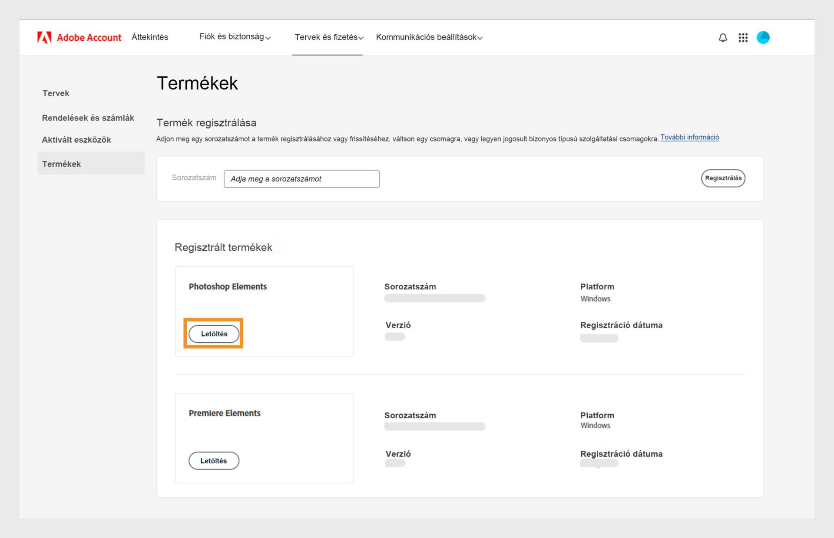834x538 pixels.
Task: Click the Termékek page heading
Action: click(197, 83)
